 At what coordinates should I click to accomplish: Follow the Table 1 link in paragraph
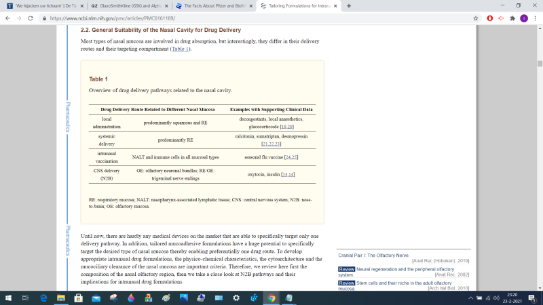[x=180, y=49]
